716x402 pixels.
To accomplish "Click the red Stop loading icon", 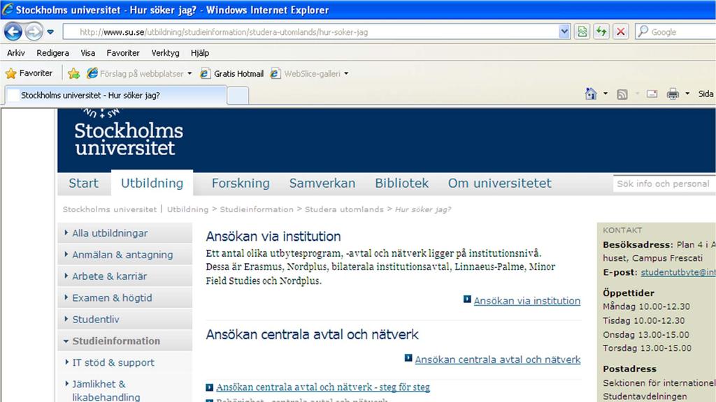I will click(621, 32).
